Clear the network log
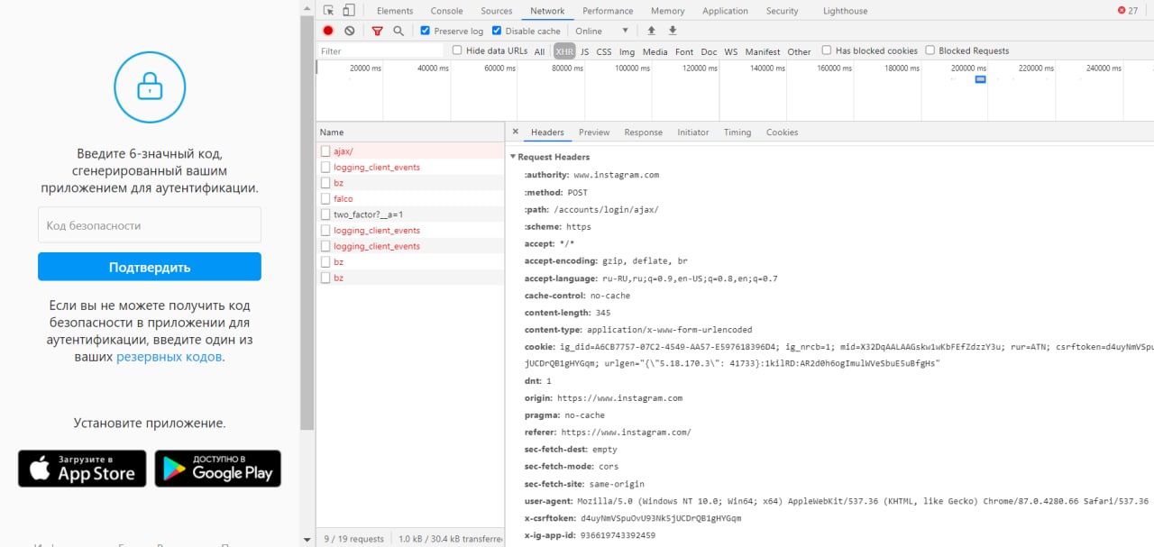The height and width of the screenshot is (547, 1154). (x=350, y=31)
